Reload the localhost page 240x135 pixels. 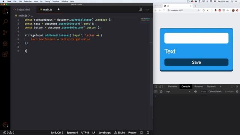(x=163, y=10)
